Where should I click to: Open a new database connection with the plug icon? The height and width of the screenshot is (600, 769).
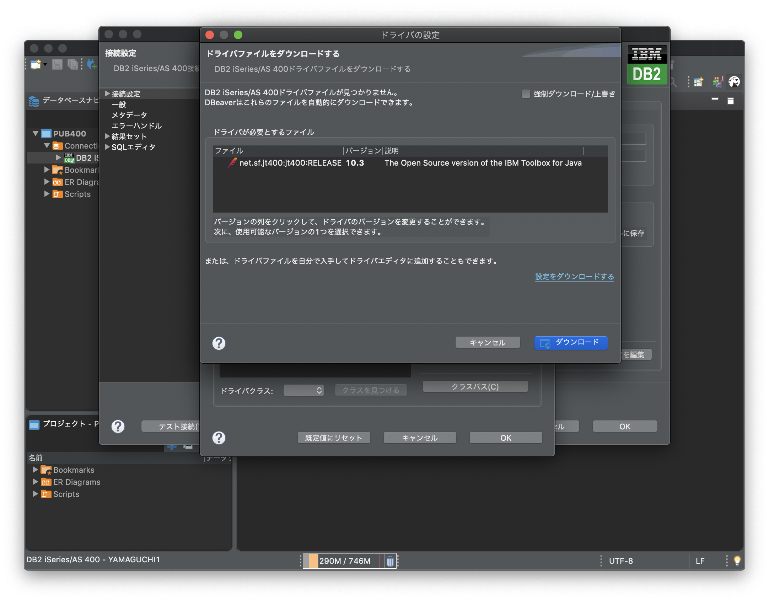(x=91, y=64)
